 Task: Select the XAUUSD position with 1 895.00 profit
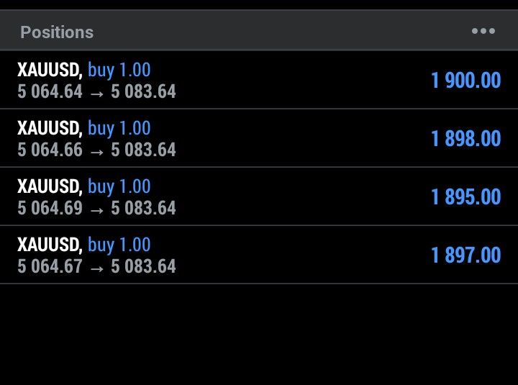click(x=259, y=196)
